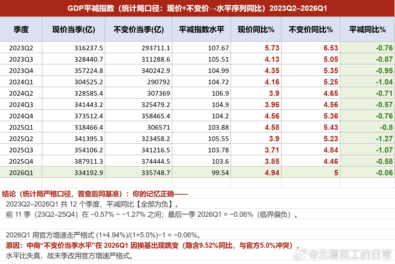Viewport: 395px width, 264px height.
Task: Click the 2025Q2 row label
Action: coord(21,139)
